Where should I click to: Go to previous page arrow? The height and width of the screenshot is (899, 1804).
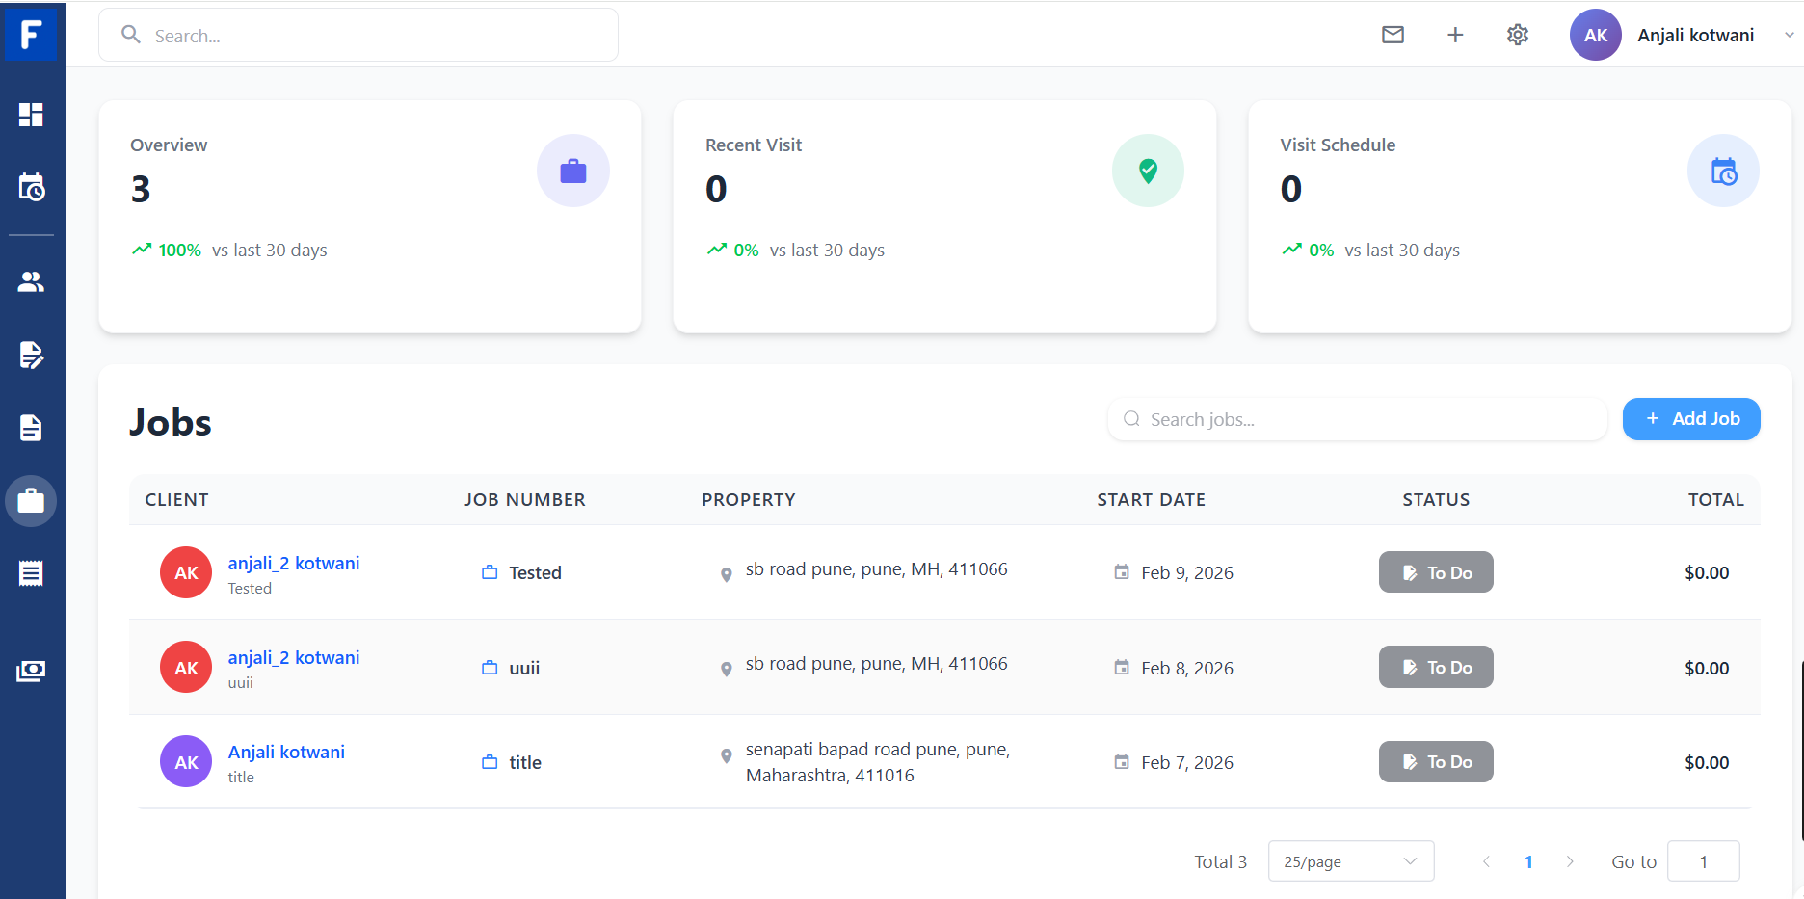pos(1486,861)
